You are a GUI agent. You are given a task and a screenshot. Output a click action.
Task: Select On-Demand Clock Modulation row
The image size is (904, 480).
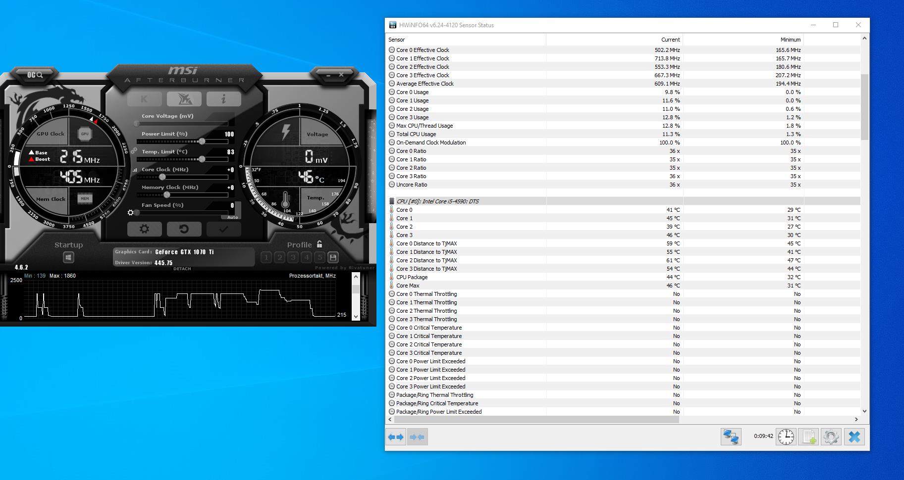click(623, 143)
